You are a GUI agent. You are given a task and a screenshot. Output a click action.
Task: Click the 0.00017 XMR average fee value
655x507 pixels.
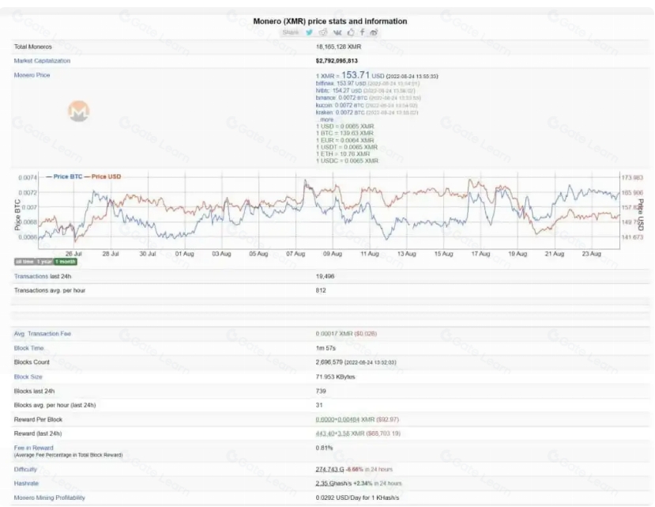click(334, 334)
